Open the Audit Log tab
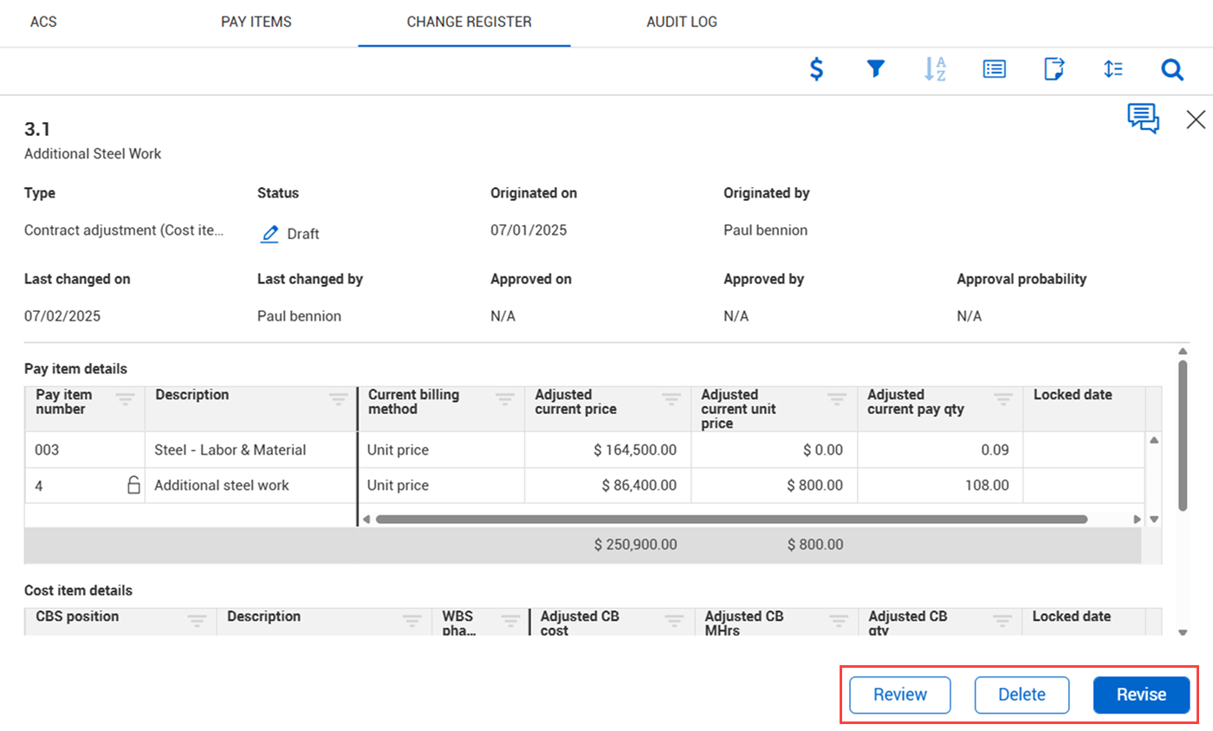The image size is (1213, 731). coord(682,22)
